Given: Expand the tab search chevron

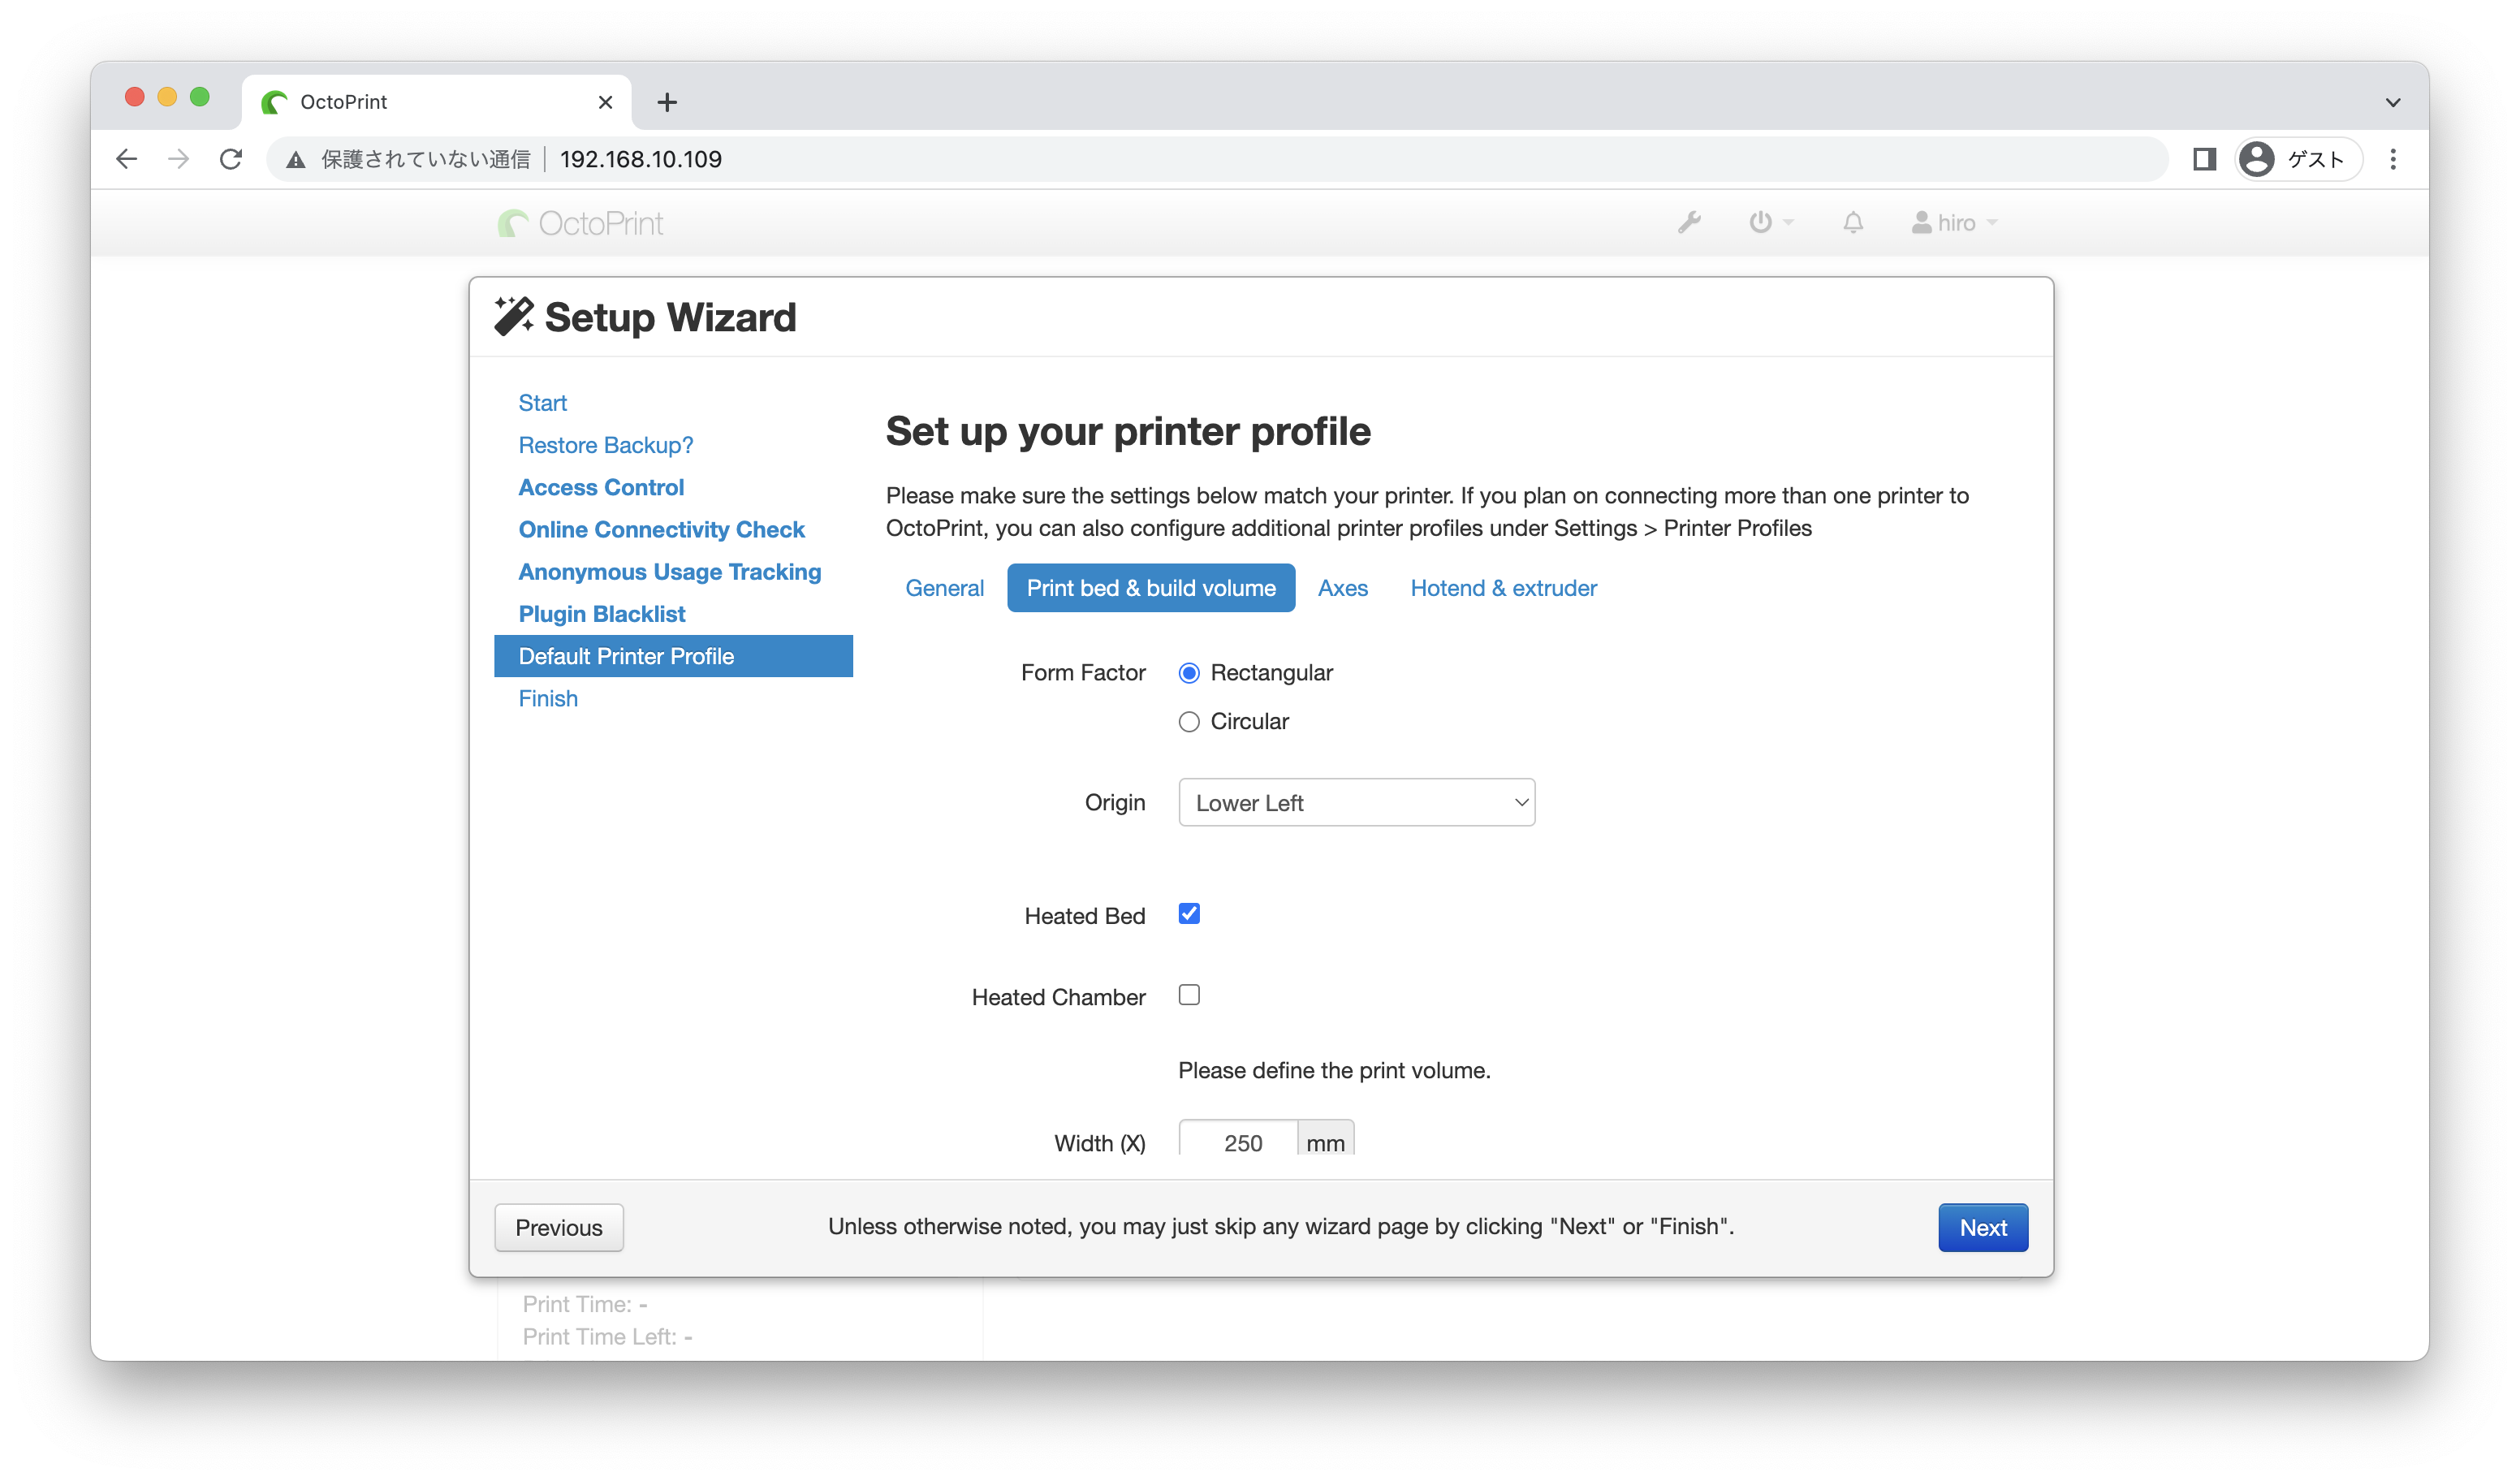Looking at the screenshot, I should point(2393,102).
